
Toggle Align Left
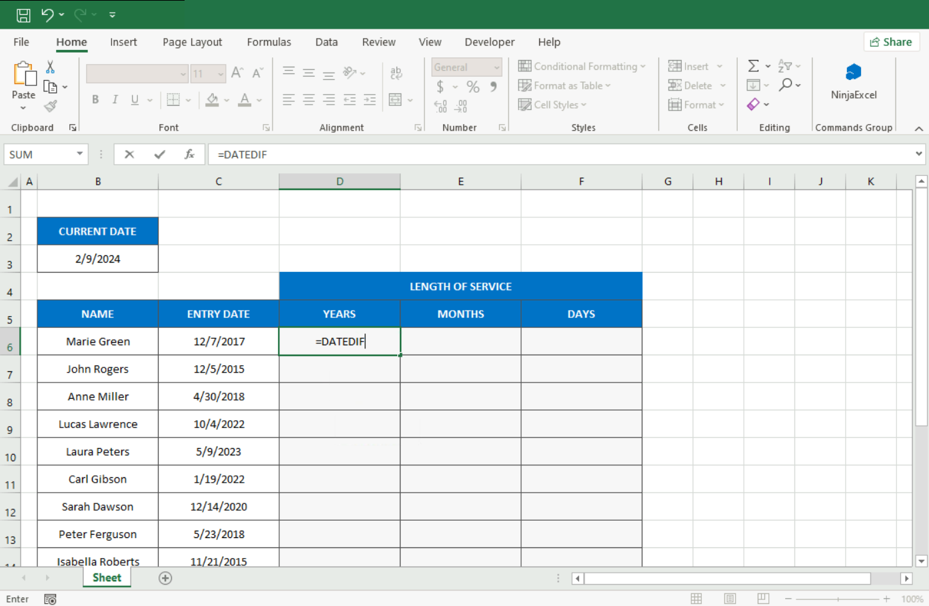289,99
